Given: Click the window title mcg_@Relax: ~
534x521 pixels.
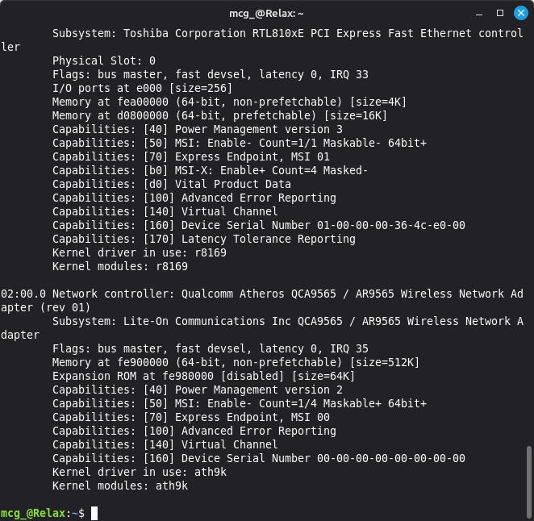Looking at the screenshot, I should tap(266, 14).
